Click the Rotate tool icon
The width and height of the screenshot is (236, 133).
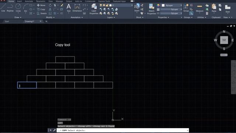50,5
